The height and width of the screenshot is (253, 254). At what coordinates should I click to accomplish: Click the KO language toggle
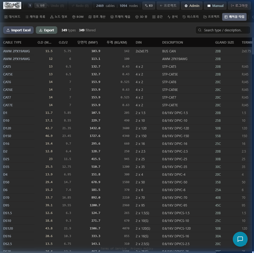149,6
